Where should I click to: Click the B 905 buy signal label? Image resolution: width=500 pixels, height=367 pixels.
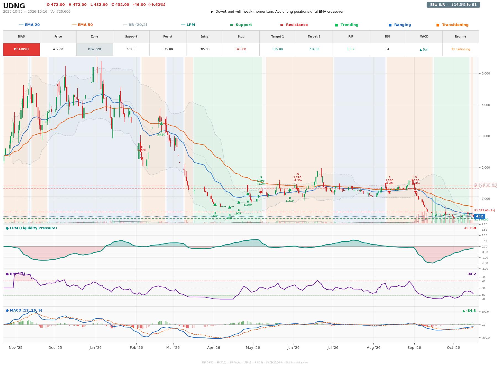tap(238, 212)
